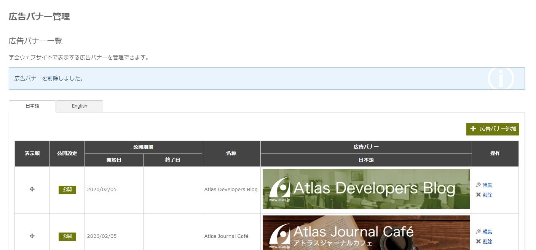536x250 pixels.
Task: Switch to the 日本語 tab
Action: click(x=32, y=106)
